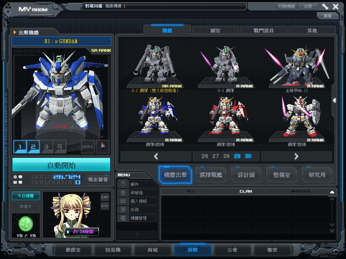This screenshot has height=259, width=346.
Task: Click the green clover icon
Action: click(26, 223)
